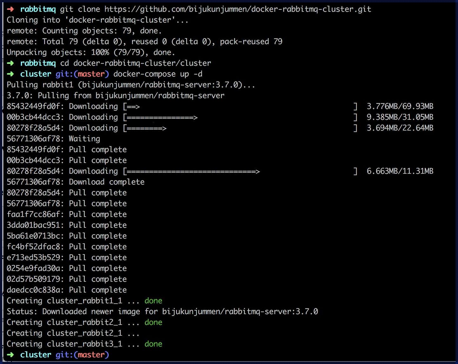Click the progress bar for layer 00b3cb44dcc3

point(240,117)
